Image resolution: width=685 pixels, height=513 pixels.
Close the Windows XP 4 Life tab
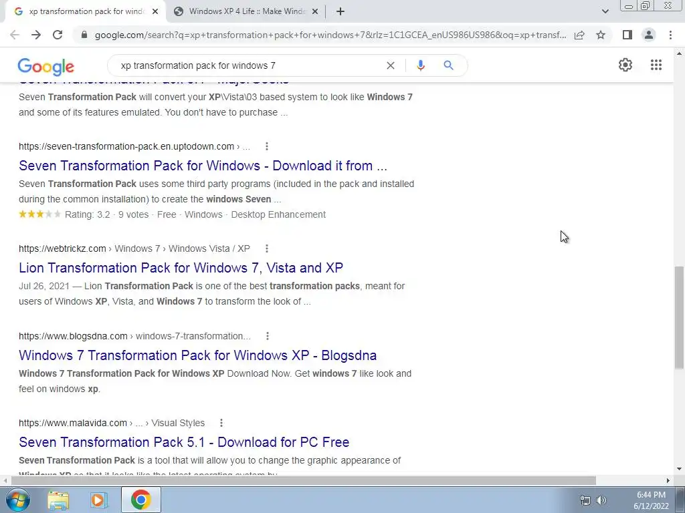point(315,12)
